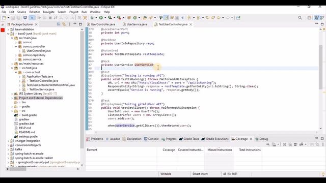Image resolution: width=326 pixels, height=183 pixels.
Task: Click the editor vertical scrollbar thumb
Action: coord(320,68)
